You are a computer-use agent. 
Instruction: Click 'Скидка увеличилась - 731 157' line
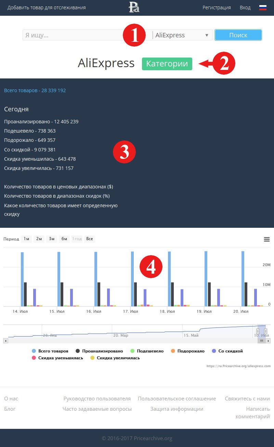(39, 168)
